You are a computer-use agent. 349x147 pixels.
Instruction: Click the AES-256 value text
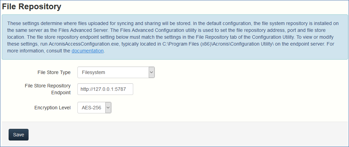[x=91, y=108]
